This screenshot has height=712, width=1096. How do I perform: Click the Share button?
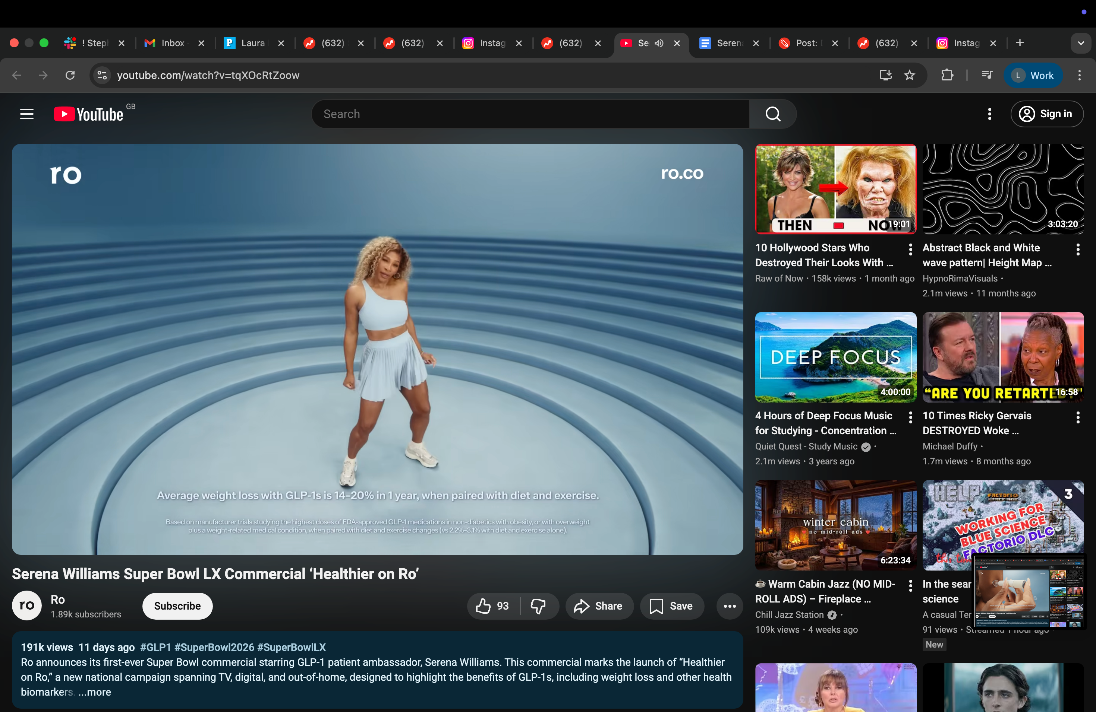click(x=599, y=606)
